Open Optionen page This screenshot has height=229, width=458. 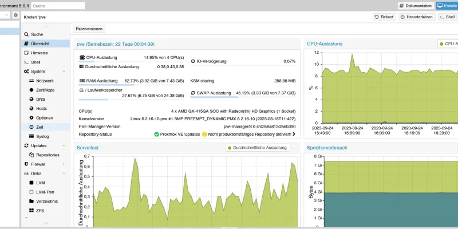coord(46,118)
